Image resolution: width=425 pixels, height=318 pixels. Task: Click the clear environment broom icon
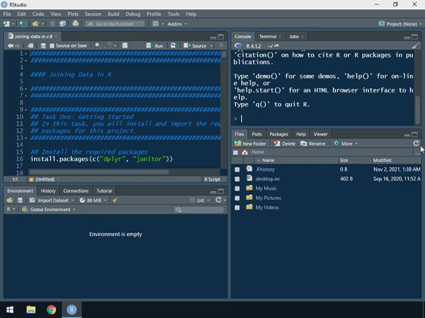click(115, 200)
